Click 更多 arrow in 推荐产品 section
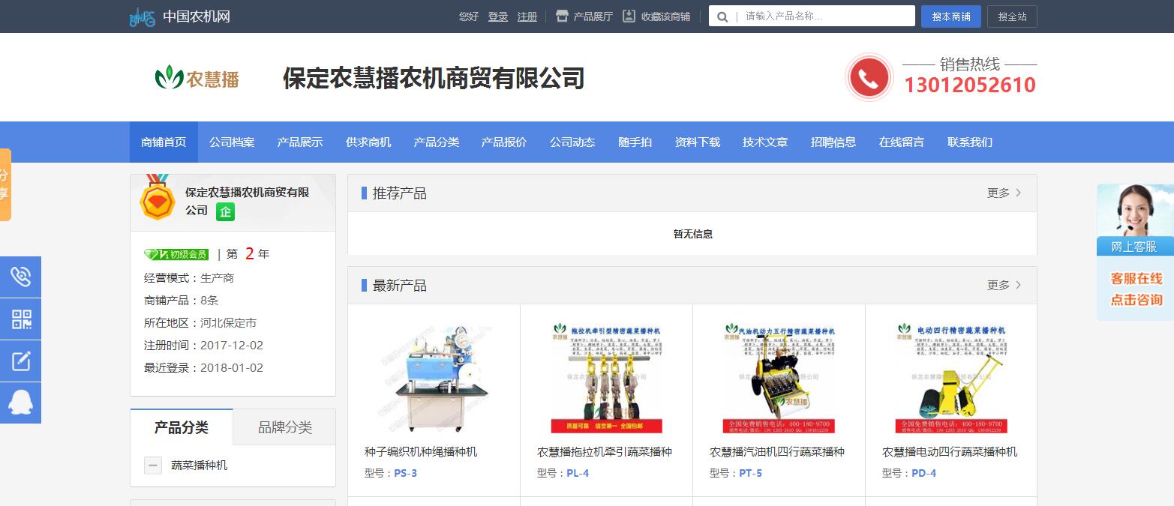The image size is (1174, 506). click(x=1004, y=193)
